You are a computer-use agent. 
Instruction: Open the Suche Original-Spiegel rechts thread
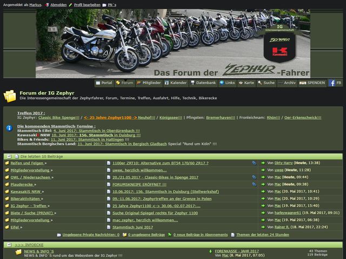[x=155, y=213]
